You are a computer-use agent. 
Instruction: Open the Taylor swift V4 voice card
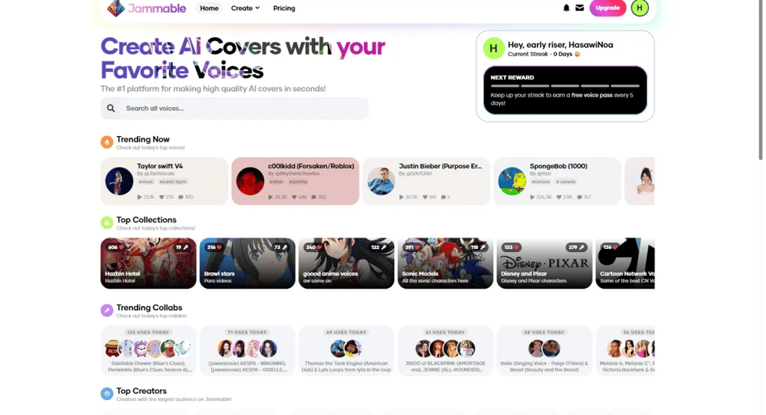pyautogui.click(x=164, y=181)
